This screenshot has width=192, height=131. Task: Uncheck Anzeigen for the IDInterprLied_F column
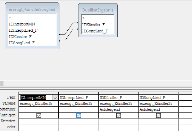point(78,116)
